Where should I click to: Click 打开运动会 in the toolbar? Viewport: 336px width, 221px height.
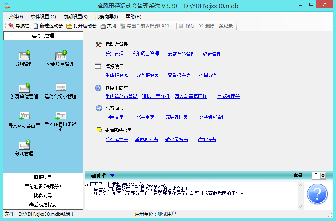click(81, 26)
